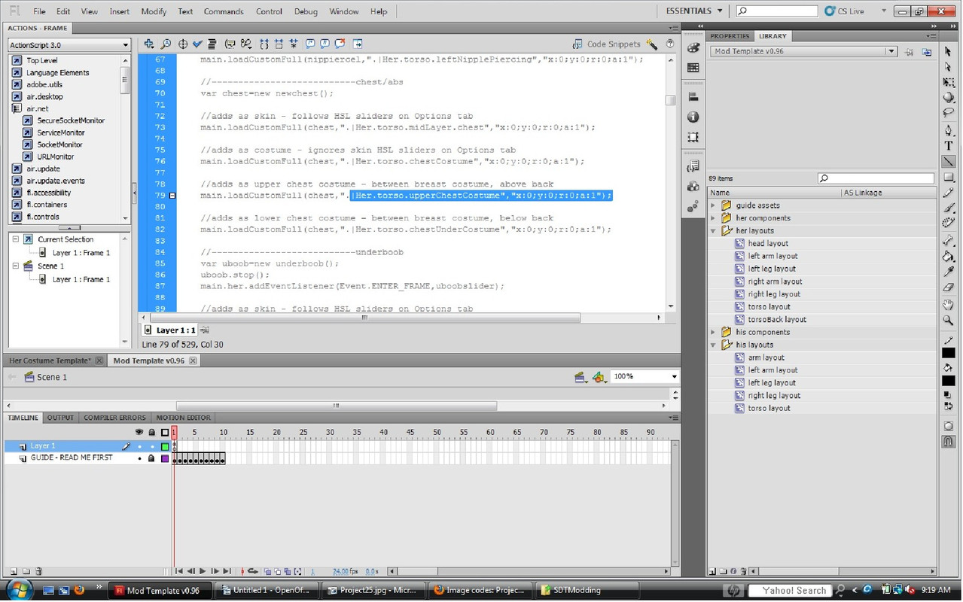Open the Info panel icon

point(693,117)
